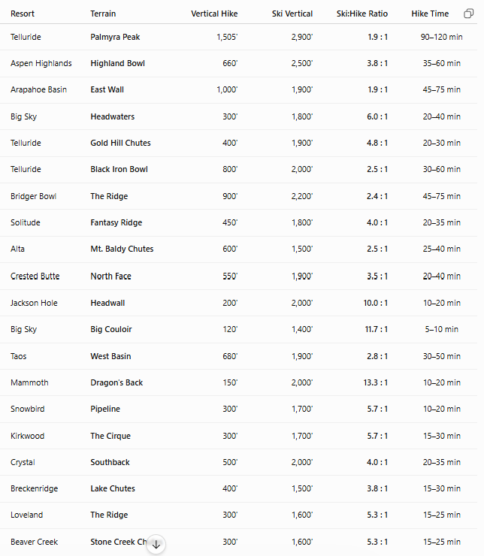Select the Mt. Baldy Chutes cell

122,249
